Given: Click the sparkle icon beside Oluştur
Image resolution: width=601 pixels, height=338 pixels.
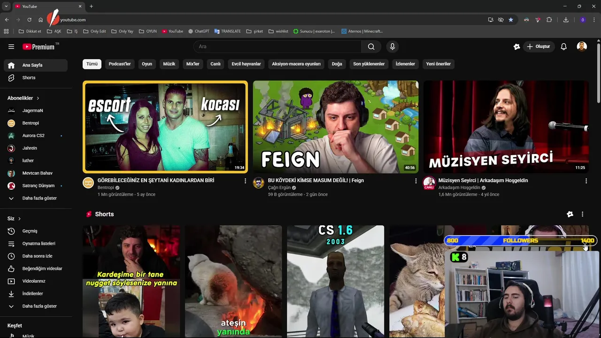Looking at the screenshot, I should 517,46.
